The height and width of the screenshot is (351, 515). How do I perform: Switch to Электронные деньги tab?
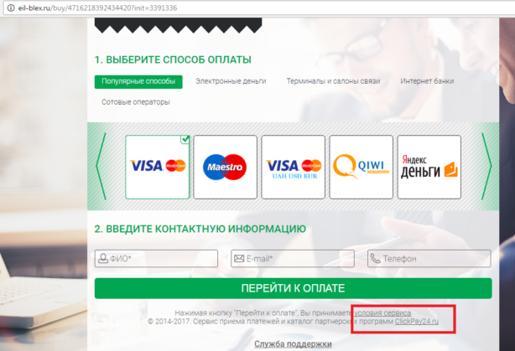click(231, 81)
